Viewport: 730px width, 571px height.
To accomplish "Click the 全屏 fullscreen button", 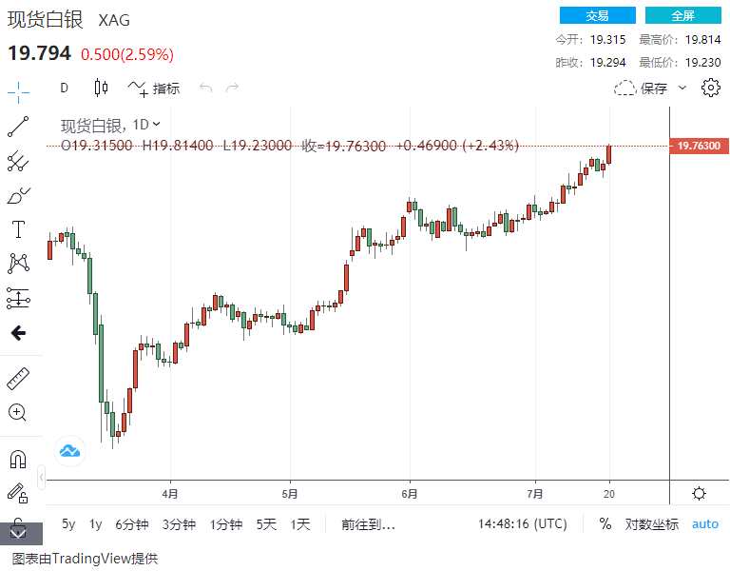I will pos(682,15).
